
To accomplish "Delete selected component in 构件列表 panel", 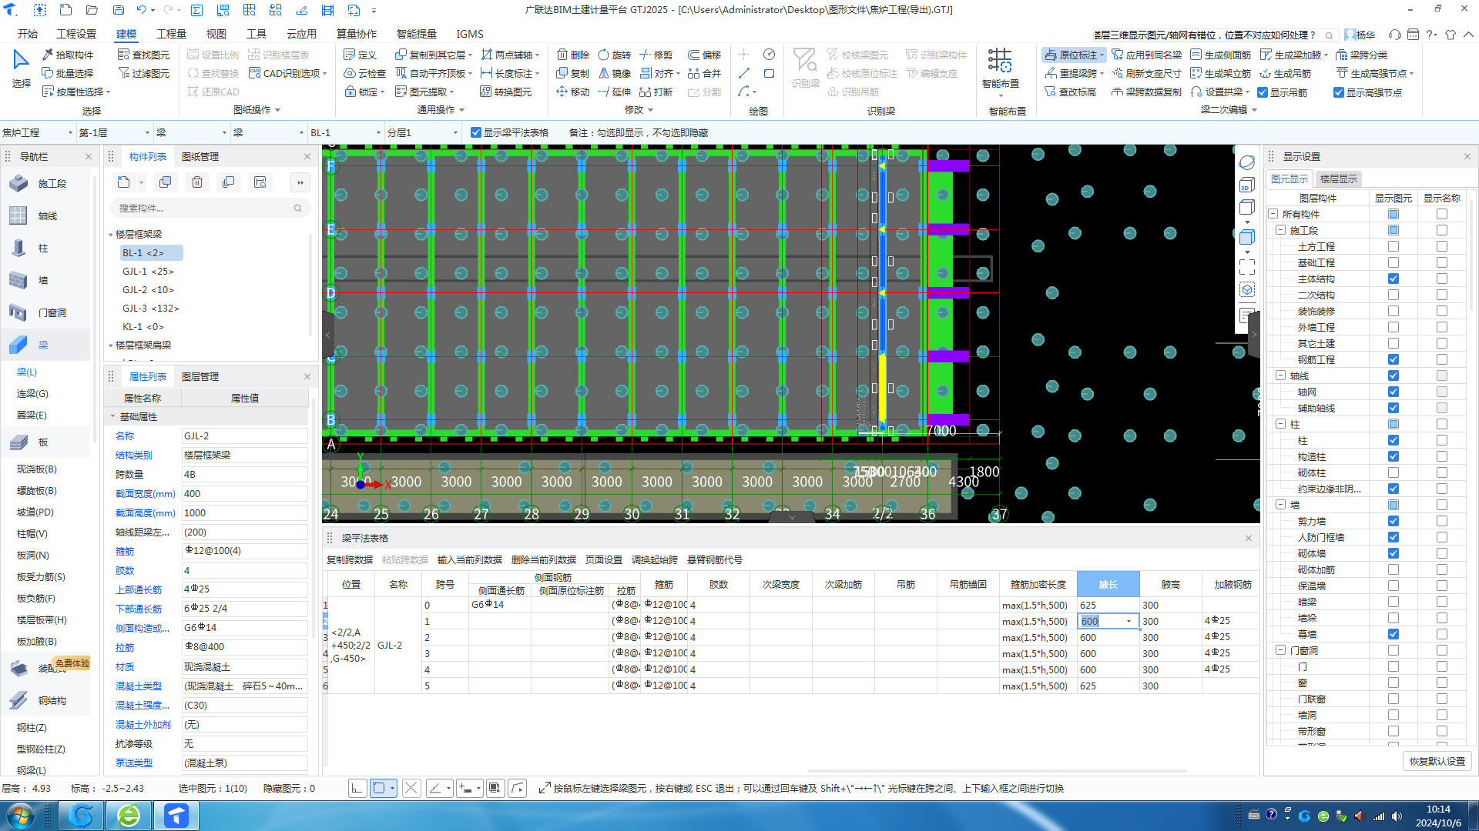I will click(197, 182).
